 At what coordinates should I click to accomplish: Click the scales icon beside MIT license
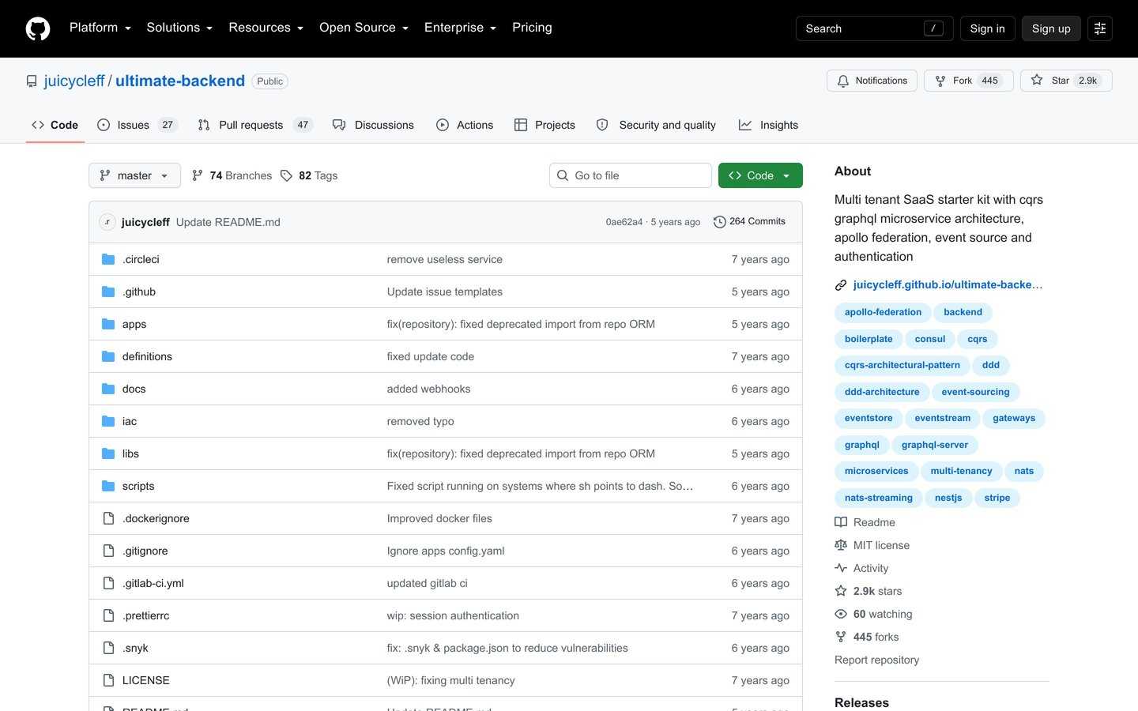[x=841, y=545]
